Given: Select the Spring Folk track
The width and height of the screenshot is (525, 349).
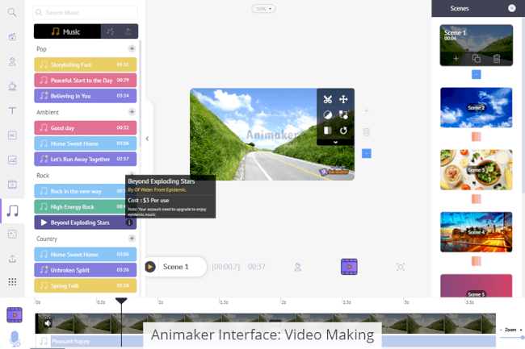Looking at the screenshot, I should [x=86, y=285].
